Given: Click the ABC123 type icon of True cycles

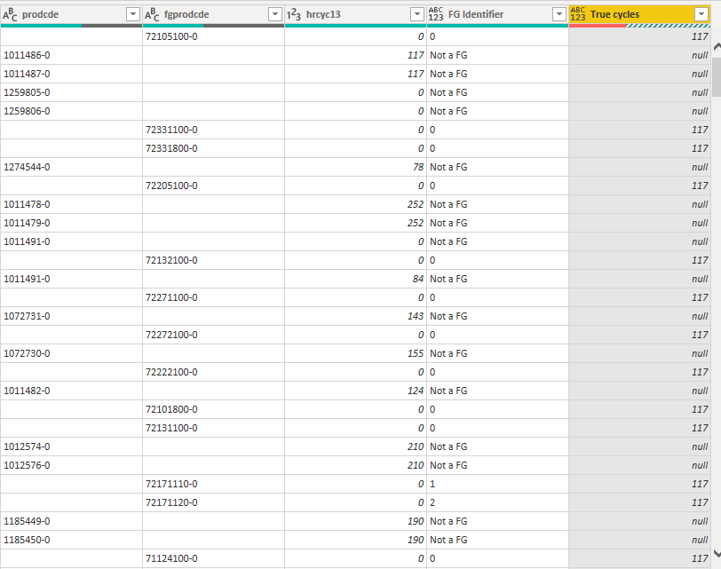Looking at the screenshot, I should [x=578, y=15].
